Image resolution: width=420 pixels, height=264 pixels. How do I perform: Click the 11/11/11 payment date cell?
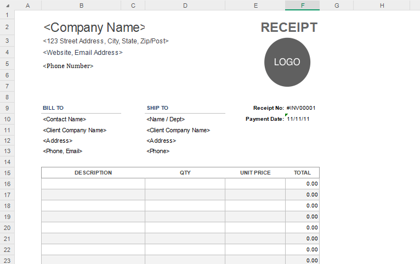(298, 119)
